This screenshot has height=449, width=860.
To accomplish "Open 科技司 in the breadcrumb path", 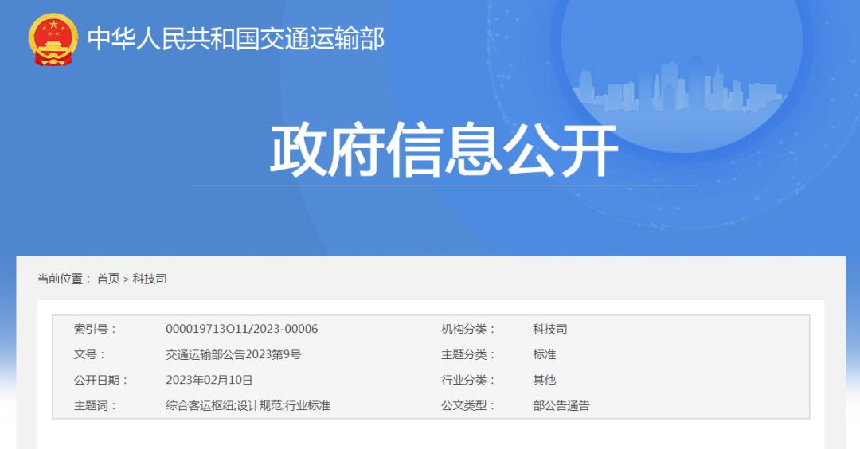I will [150, 279].
